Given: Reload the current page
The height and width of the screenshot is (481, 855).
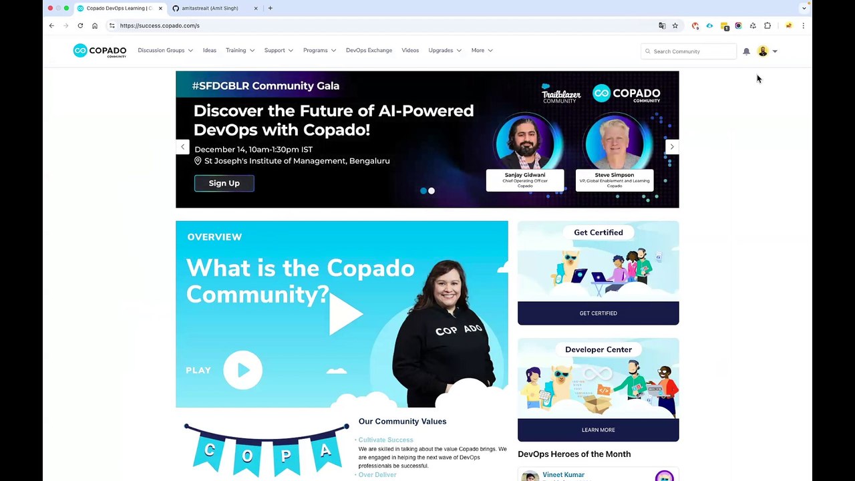Looking at the screenshot, I should (80, 25).
